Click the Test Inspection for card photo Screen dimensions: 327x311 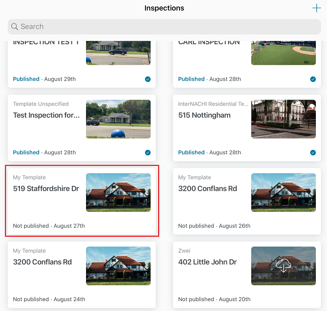pos(118,119)
